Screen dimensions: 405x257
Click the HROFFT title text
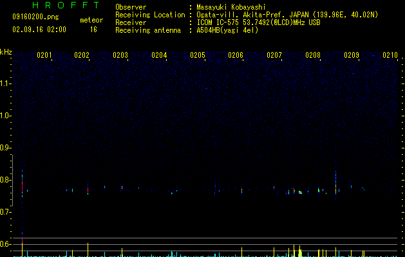click(x=66, y=5)
